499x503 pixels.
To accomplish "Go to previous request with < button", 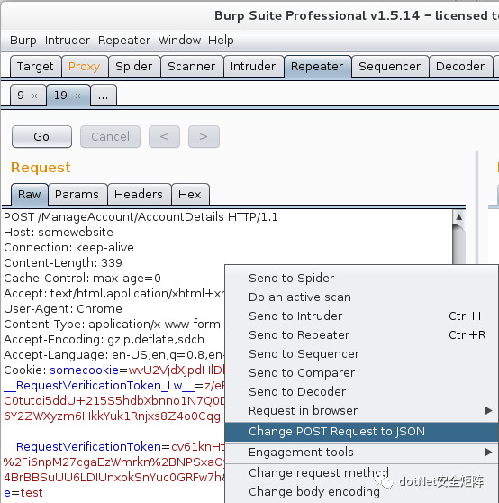I will (x=164, y=137).
